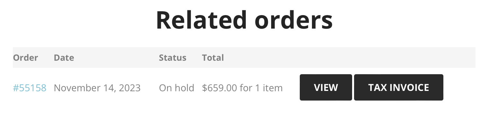
Task: Open the TAX INVOICE button
Action: pos(399,87)
